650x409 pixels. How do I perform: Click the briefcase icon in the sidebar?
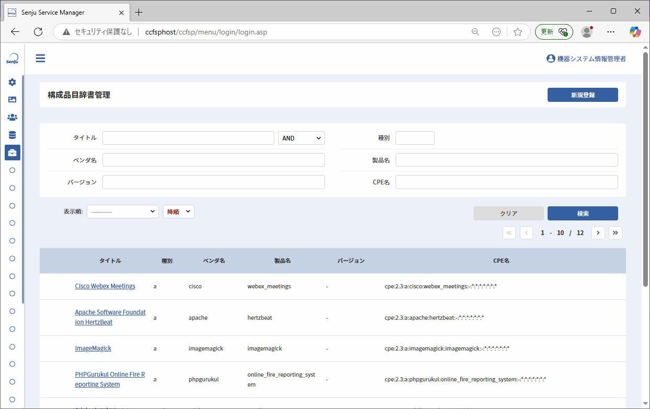click(x=13, y=153)
